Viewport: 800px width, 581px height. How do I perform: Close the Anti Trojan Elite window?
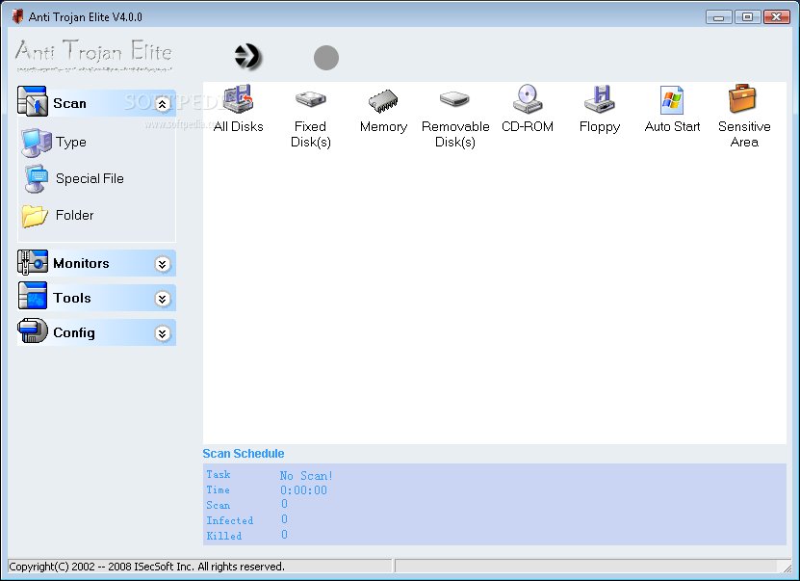point(776,17)
